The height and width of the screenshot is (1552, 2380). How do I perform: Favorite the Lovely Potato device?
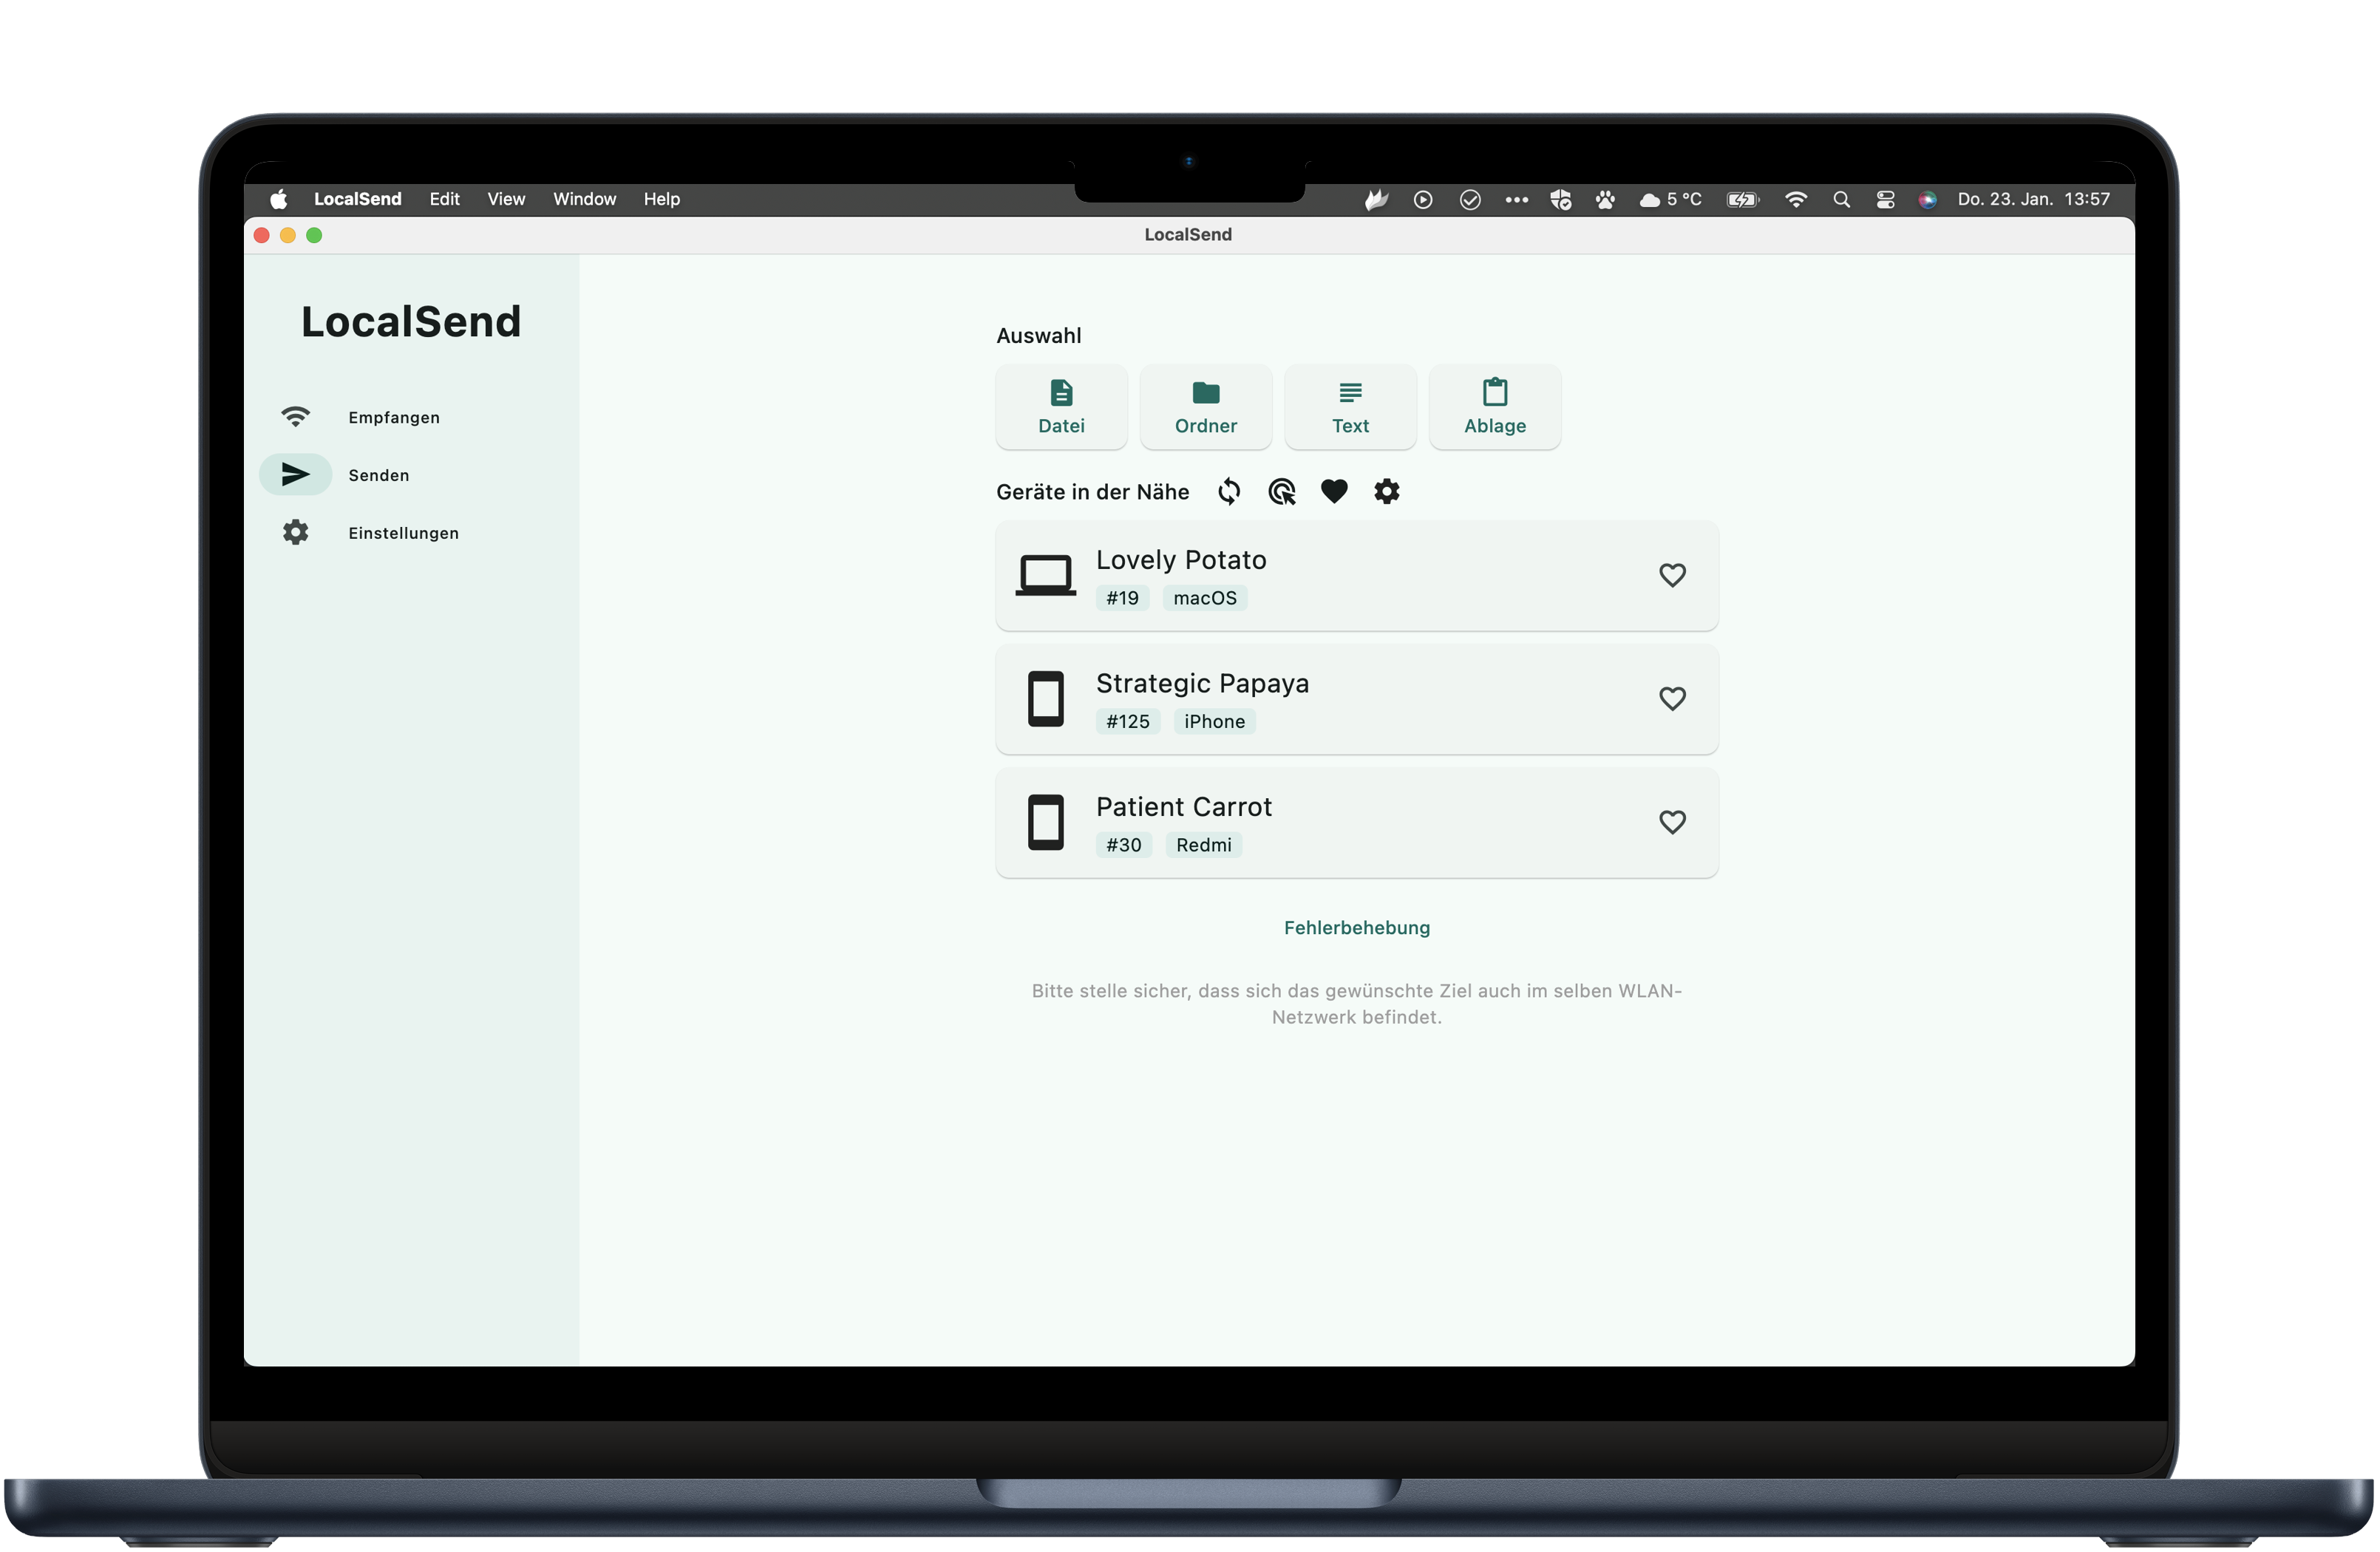click(1672, 575)
